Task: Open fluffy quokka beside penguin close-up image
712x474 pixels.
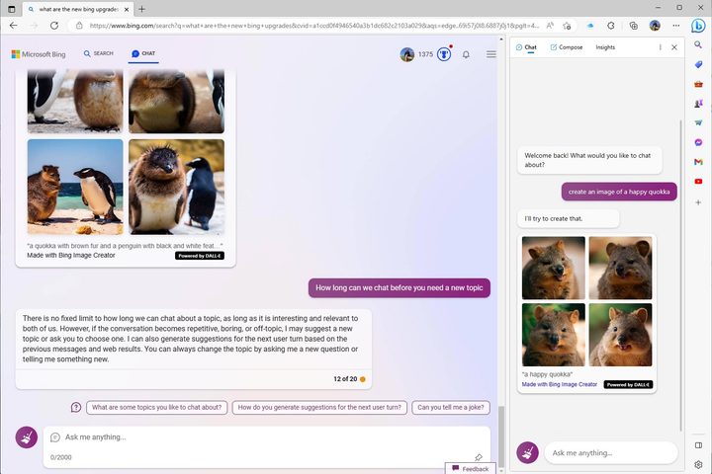Action: click(x=176, y=187)
